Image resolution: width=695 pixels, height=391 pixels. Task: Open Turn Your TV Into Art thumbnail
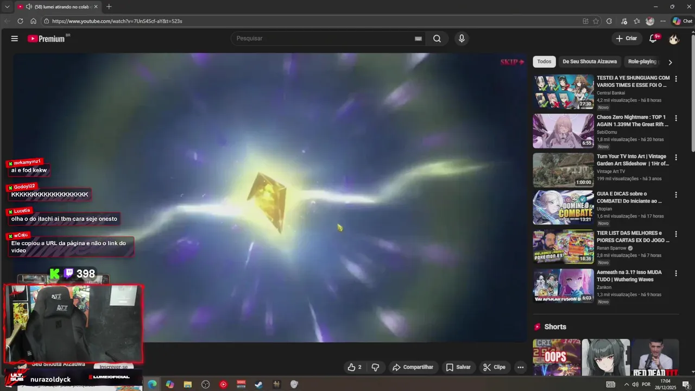coord(563,170)
